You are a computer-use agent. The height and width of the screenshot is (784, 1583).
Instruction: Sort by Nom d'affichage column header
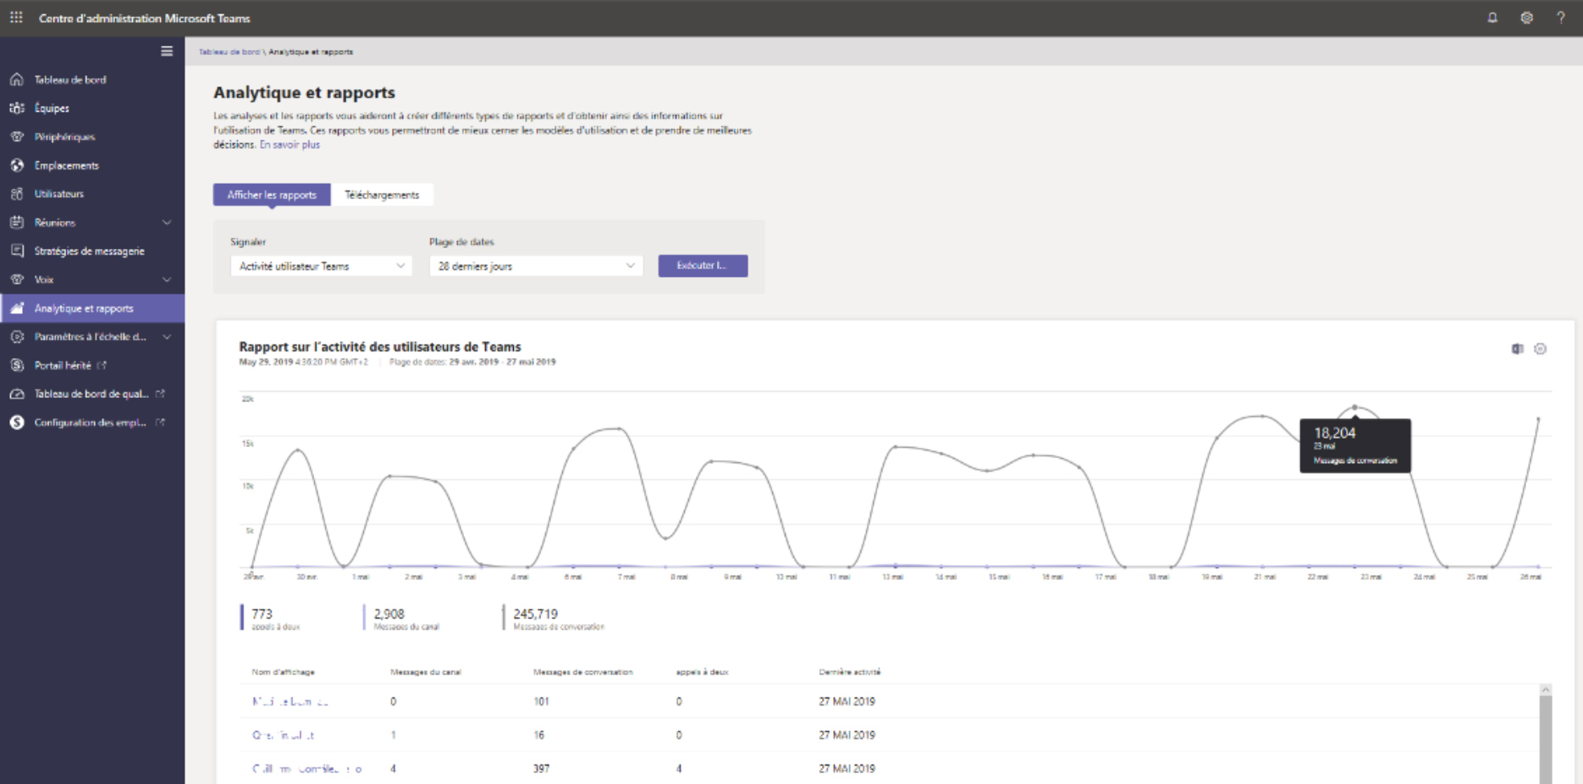(x=283, y=672)
